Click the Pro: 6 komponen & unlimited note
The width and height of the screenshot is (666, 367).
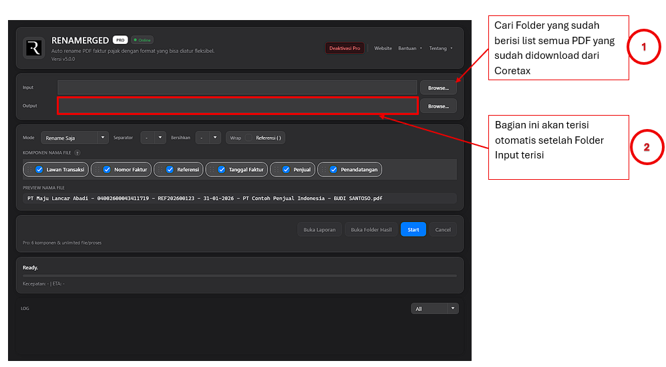tap(62, 243)
